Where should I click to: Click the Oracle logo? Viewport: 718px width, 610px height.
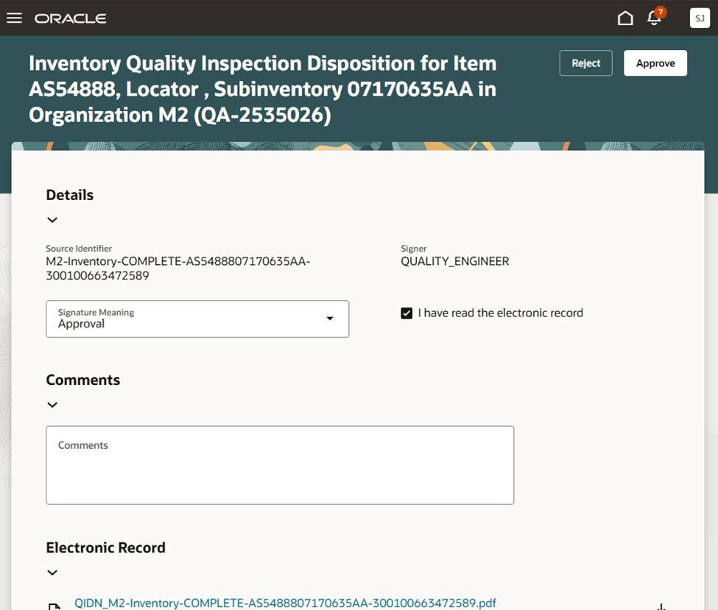70,18
